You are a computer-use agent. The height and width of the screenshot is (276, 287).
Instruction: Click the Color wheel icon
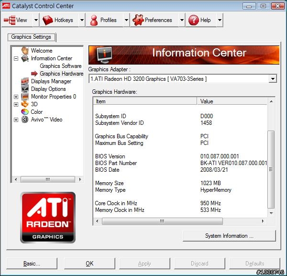pos(25,111)
